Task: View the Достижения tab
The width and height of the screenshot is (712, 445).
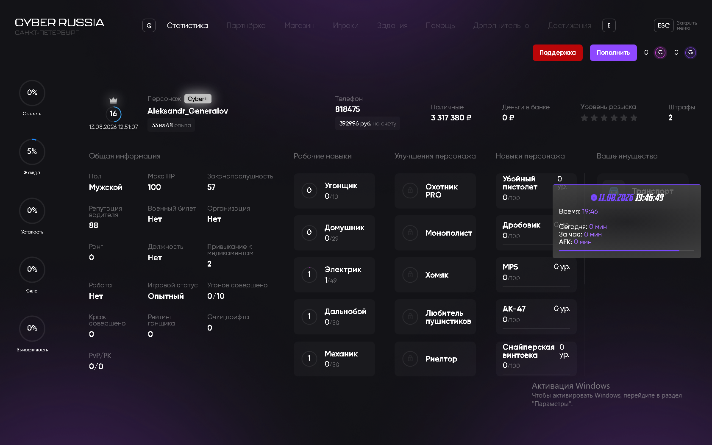Action: pyautogui.click(x=569, y=25)
